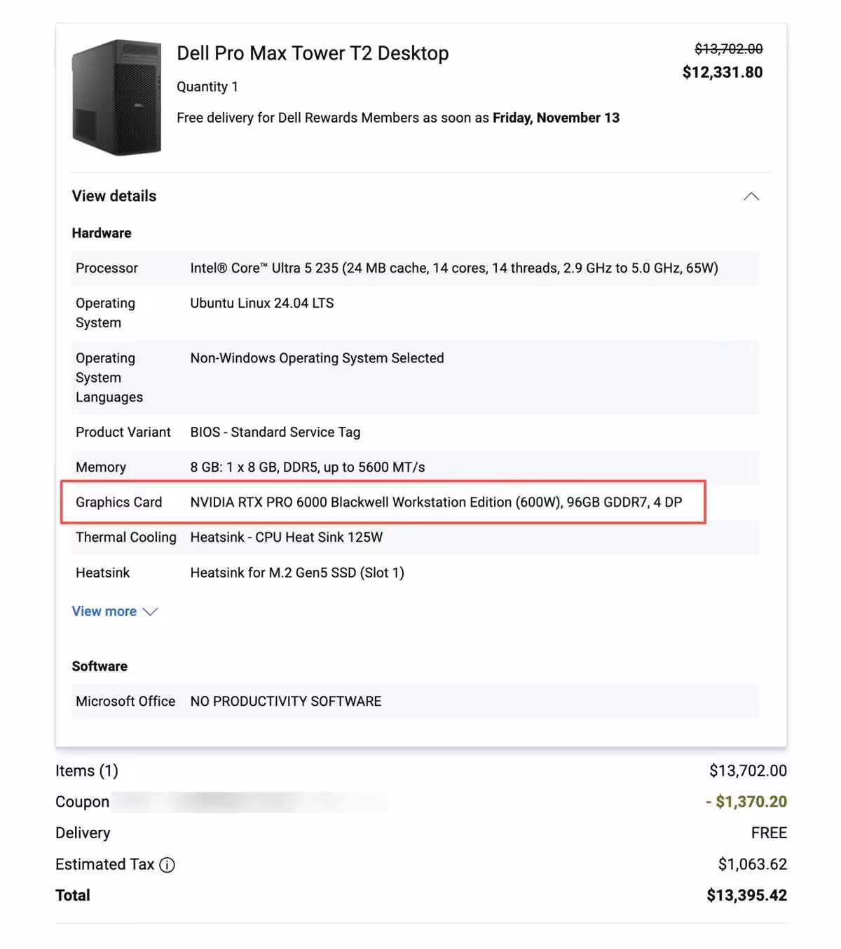Screen dimensions: 841x949
Task: Click the Thermal Cooling row label
Action: [126, 537]
